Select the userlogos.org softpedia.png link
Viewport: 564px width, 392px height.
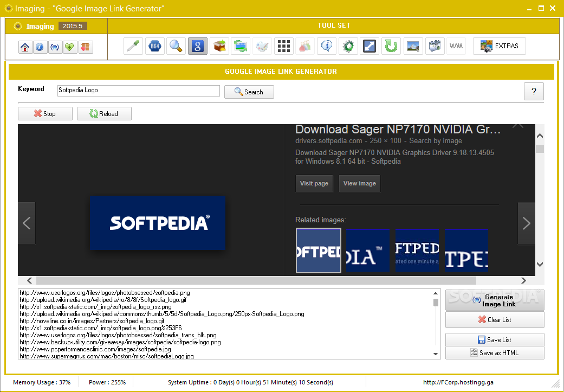105,293
